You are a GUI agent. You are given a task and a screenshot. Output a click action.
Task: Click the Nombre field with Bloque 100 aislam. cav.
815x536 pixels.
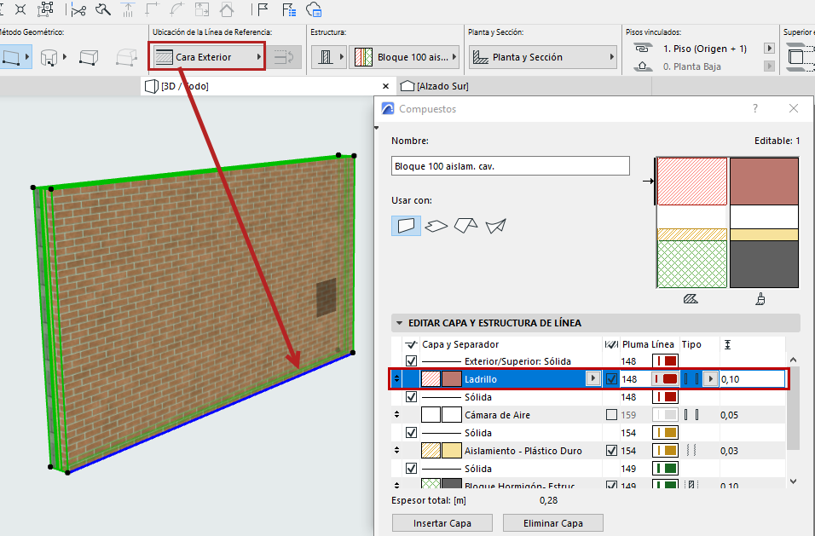(x=511, y=166)
